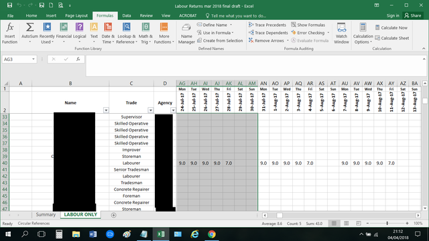Click the fx button beside formula bar
429x241 pixels.
[x=78, y=59]
